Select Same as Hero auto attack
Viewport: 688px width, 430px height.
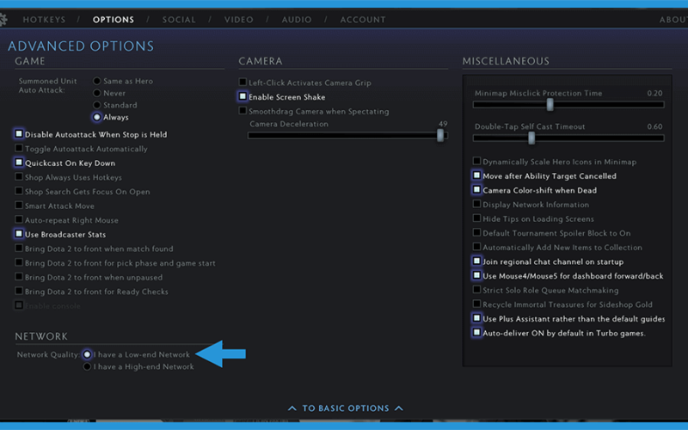pyautogui.click(x=97, y=81)
